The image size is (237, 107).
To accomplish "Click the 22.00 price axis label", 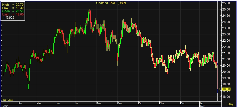I will (x=226, y=47).
